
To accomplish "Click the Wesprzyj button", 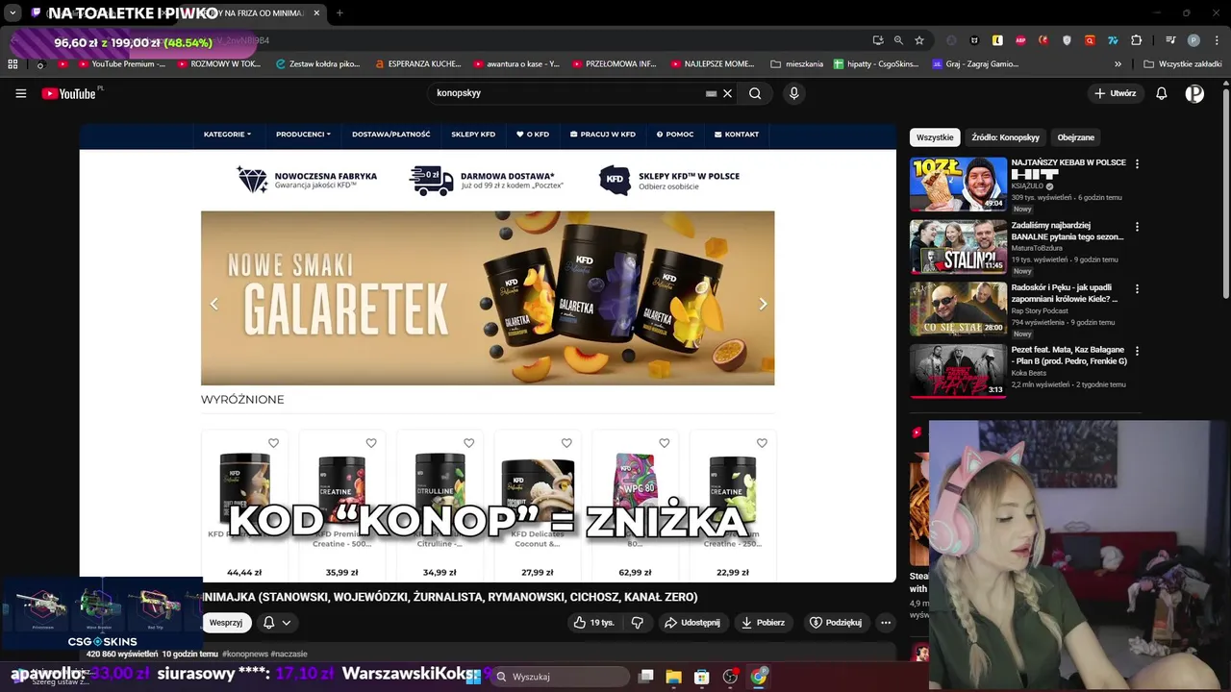I will click(x=226, y=623).
